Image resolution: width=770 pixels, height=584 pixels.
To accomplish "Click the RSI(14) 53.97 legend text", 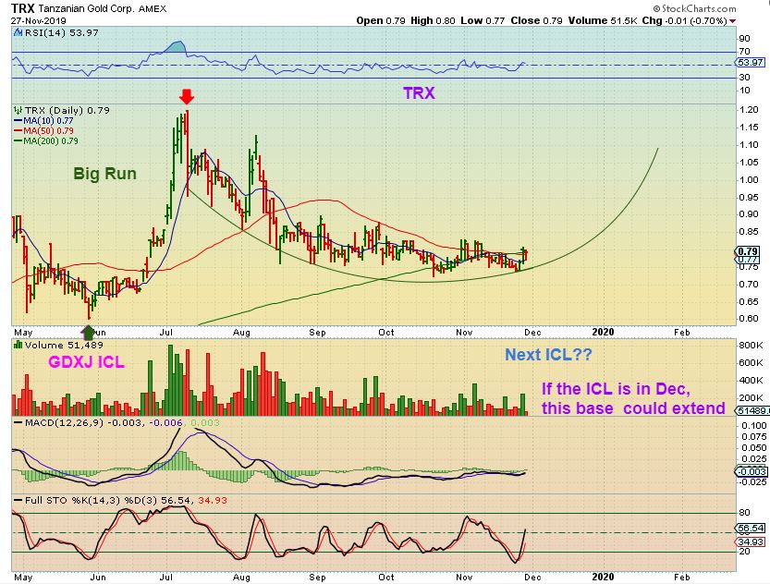I will 62,33.
